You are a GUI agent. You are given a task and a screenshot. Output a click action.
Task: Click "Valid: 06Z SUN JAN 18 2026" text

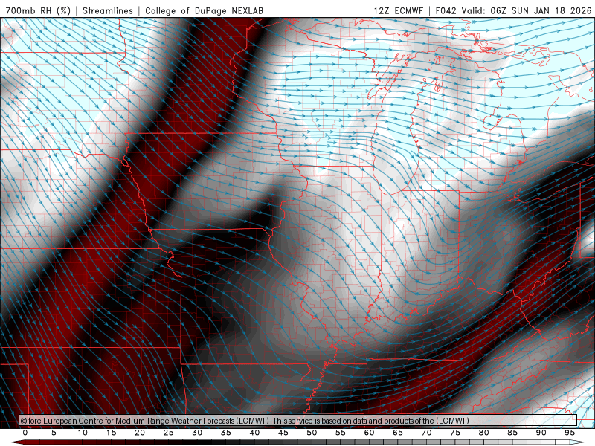[527, 10]
